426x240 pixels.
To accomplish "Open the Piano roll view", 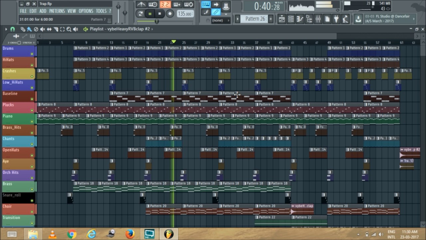I will coord(300,19).
